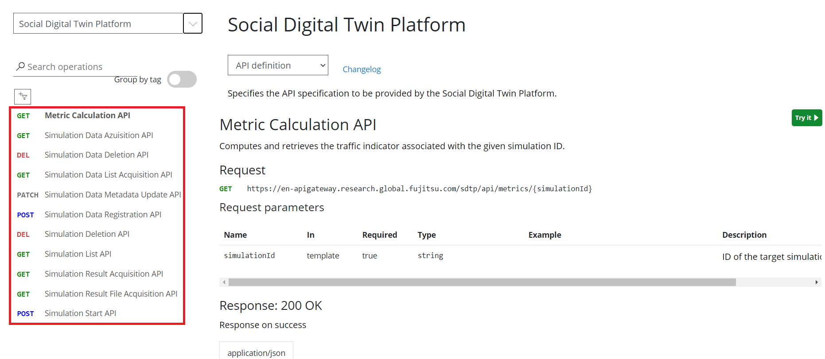825x359 pixels.
Task: Open Simulation Data List Acquisition API
Action: [108, 175]
